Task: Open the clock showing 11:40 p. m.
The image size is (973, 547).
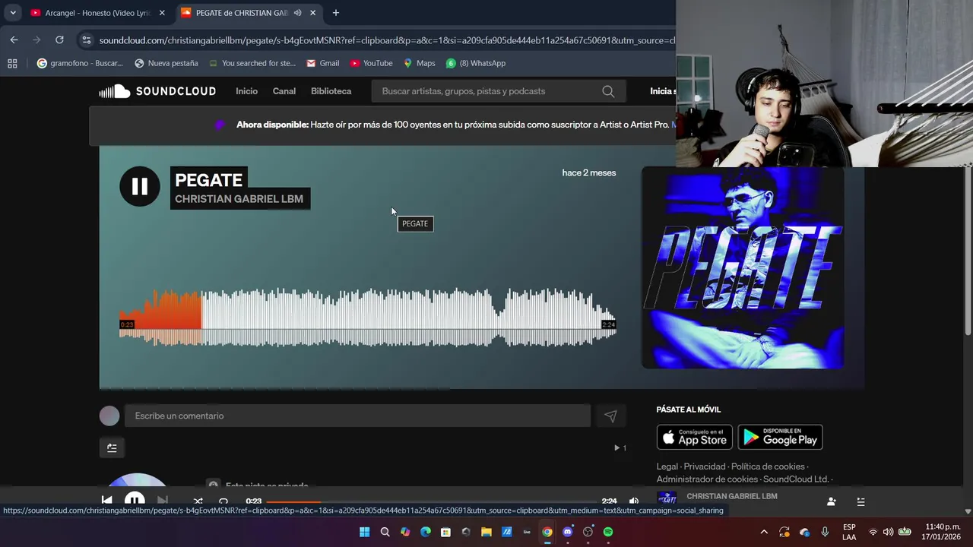Action: click(943, 532)
